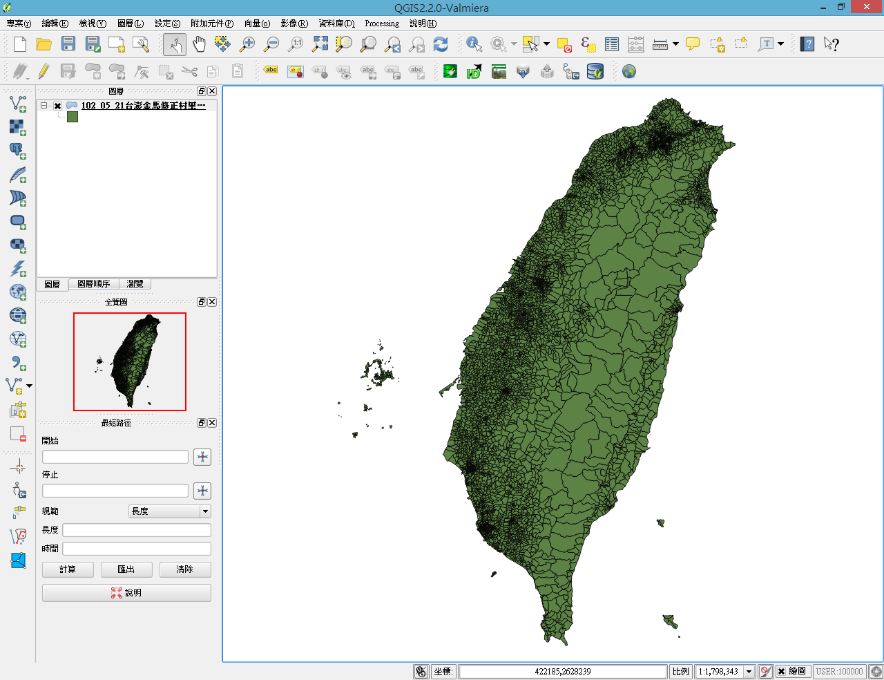Click the green layer symbol swatch

coord(73,117)
